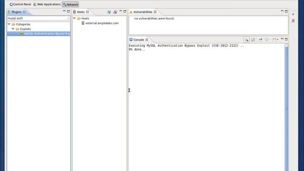The width and height of the screenshot is (304, 171).
Task: Click the '0% done..' console line
Action: click(x=137, y=49)
